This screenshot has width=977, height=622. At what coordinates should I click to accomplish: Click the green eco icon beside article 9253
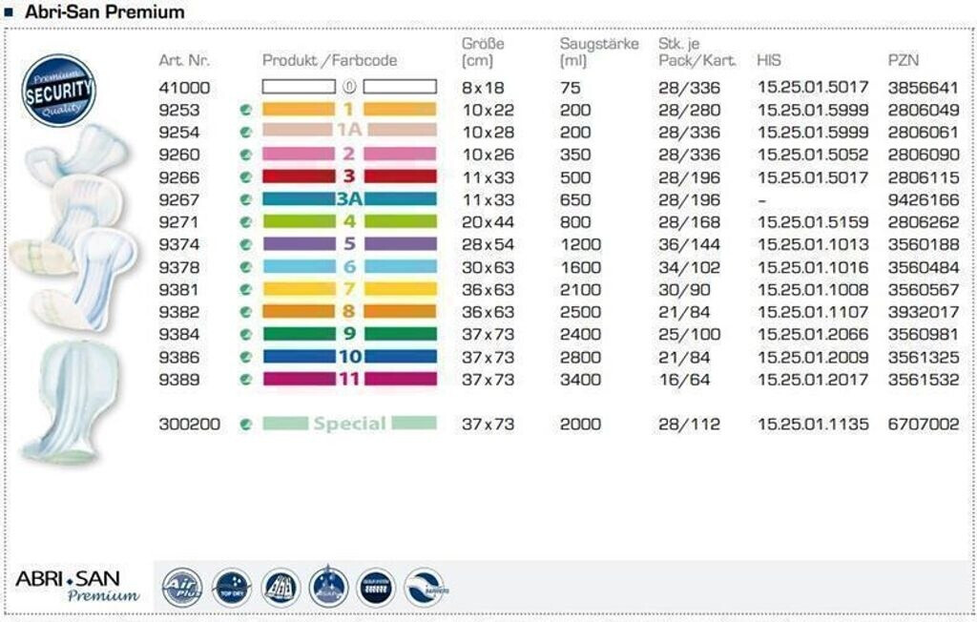246,110
